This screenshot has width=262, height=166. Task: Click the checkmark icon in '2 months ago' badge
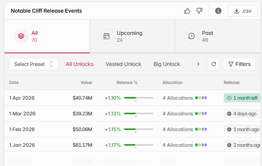tap(229, 145)
